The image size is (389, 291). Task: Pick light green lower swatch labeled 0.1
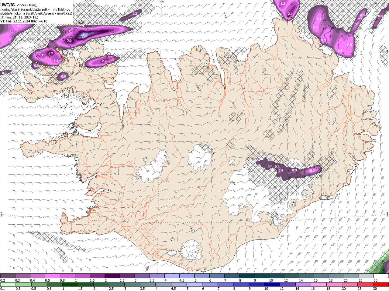pos(8,284)
